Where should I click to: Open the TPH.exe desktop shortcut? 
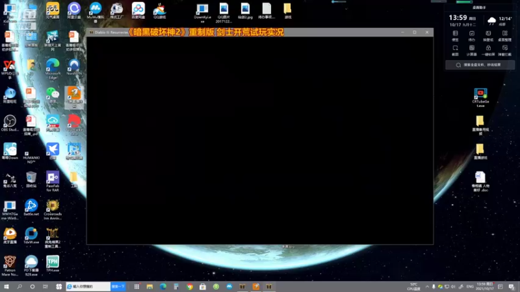coord(53,264)
